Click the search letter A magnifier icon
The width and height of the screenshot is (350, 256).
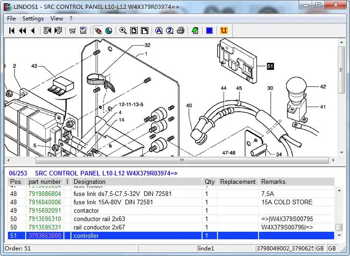(159, 31)
